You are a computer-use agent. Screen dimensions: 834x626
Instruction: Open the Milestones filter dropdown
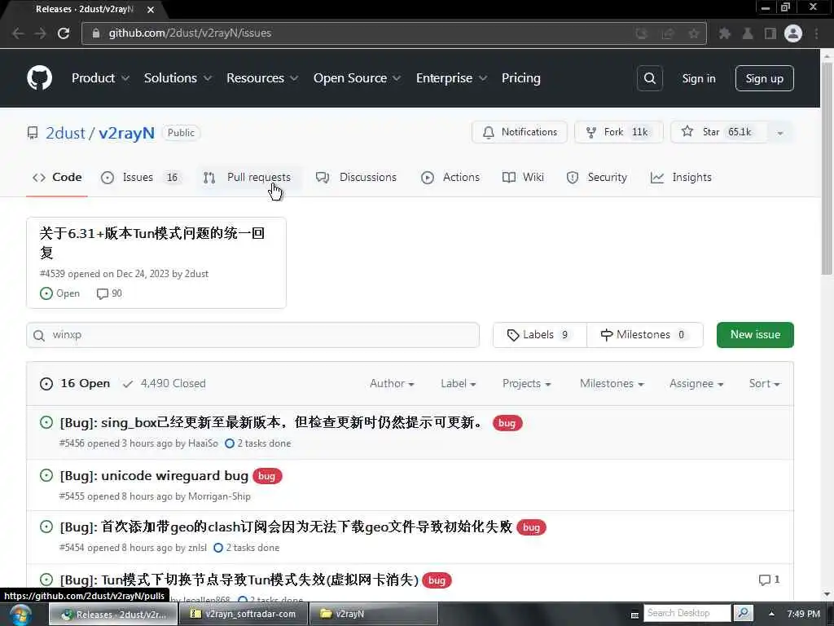coord(612,383)
